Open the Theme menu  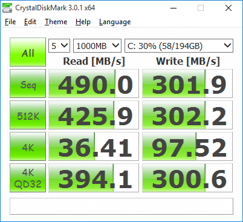click(56, 22)
